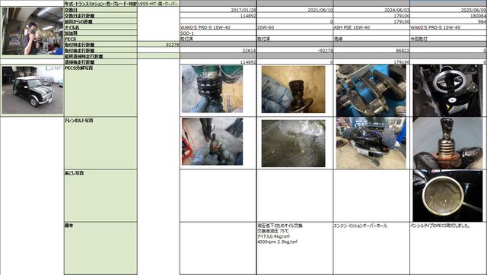Click the 1995-MT vehicle spec cell

158,4
